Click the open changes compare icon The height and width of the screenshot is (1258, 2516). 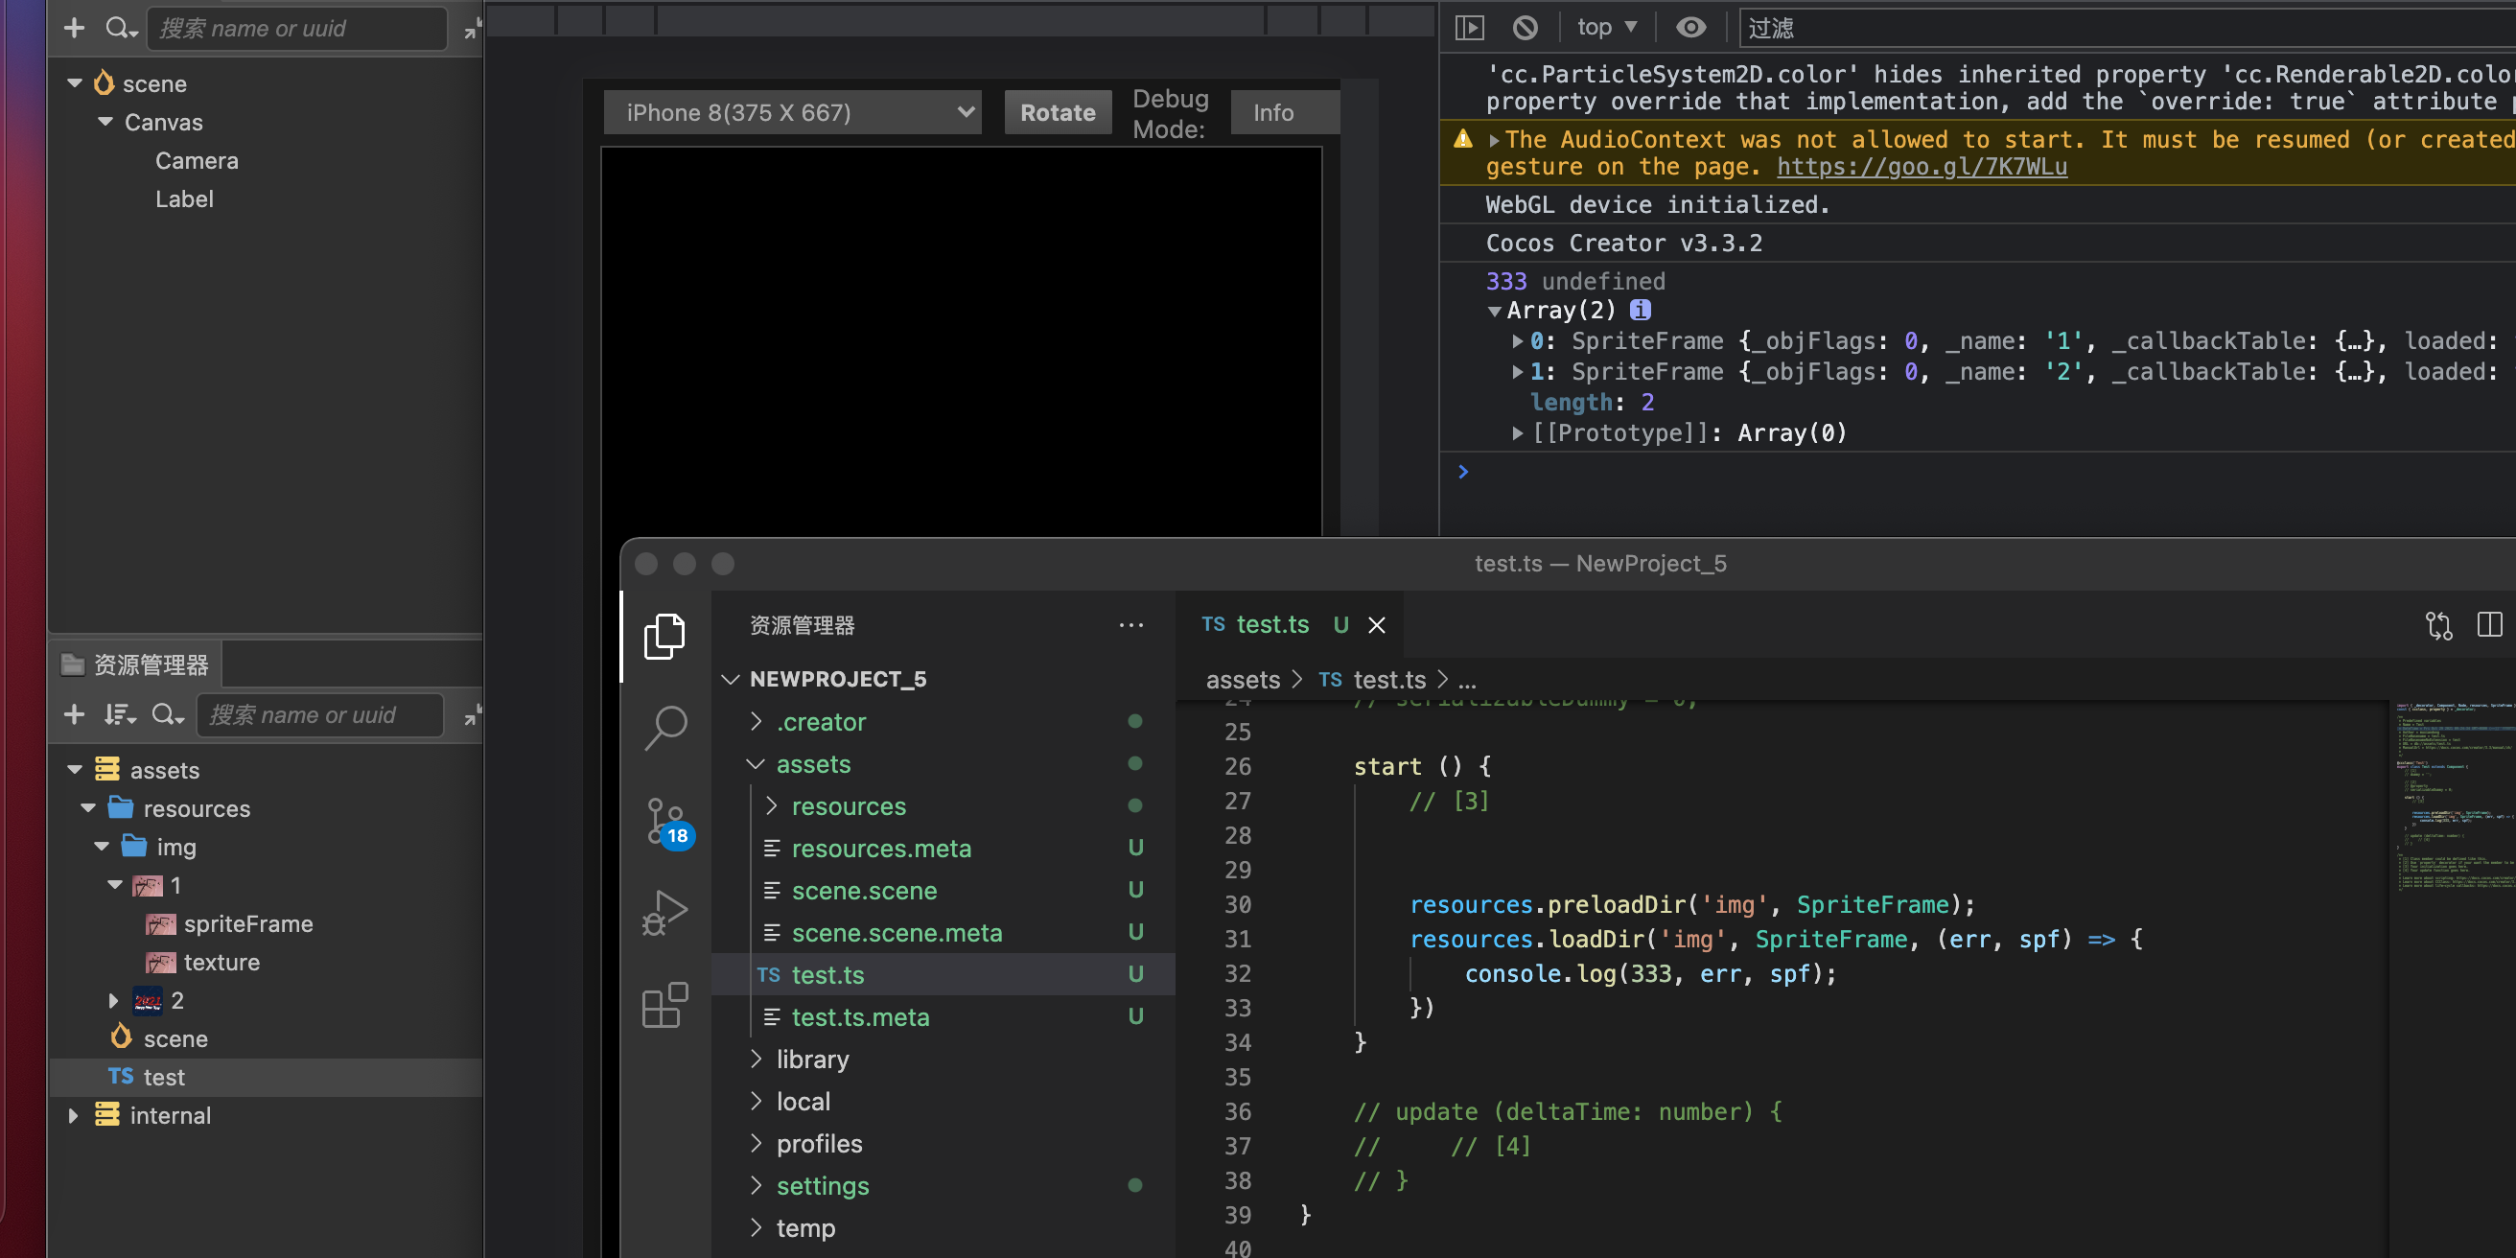pos(2438,625)
